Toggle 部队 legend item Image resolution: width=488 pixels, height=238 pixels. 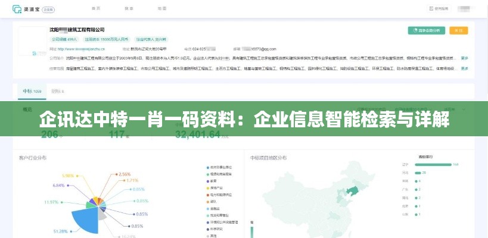tap(212, 202)
